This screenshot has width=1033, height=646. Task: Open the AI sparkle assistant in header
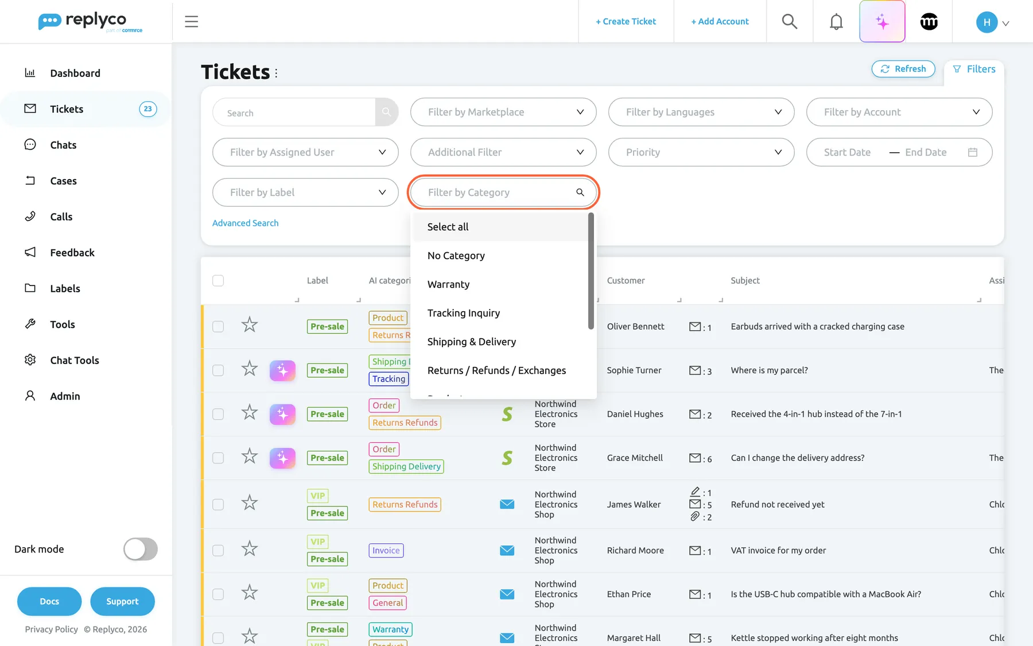(x=882, y=21)
